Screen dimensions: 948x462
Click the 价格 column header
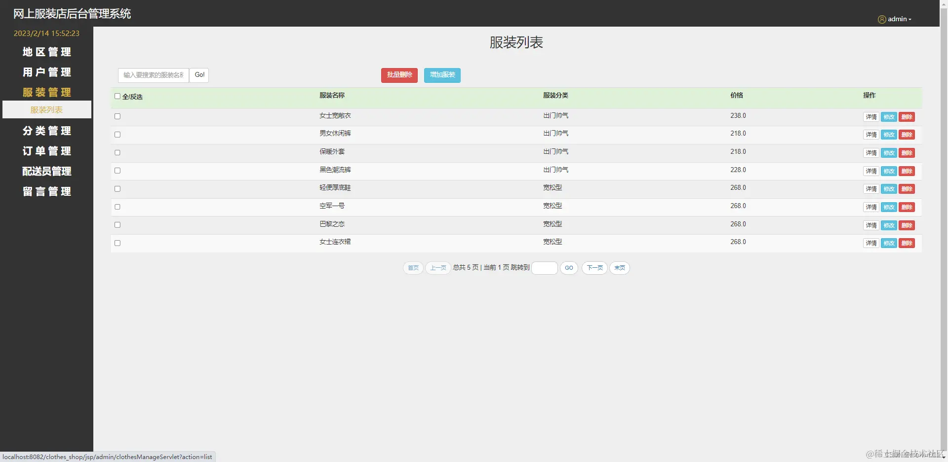coord(737,95)
